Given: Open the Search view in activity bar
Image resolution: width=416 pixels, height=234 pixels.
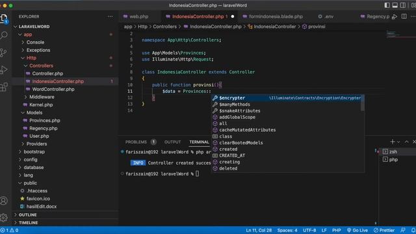Looking at the screenshot, I should [x=4, y=35].
